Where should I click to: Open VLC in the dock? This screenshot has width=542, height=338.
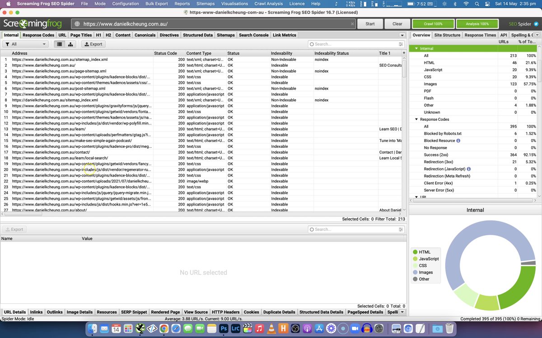tap(271, 329)
